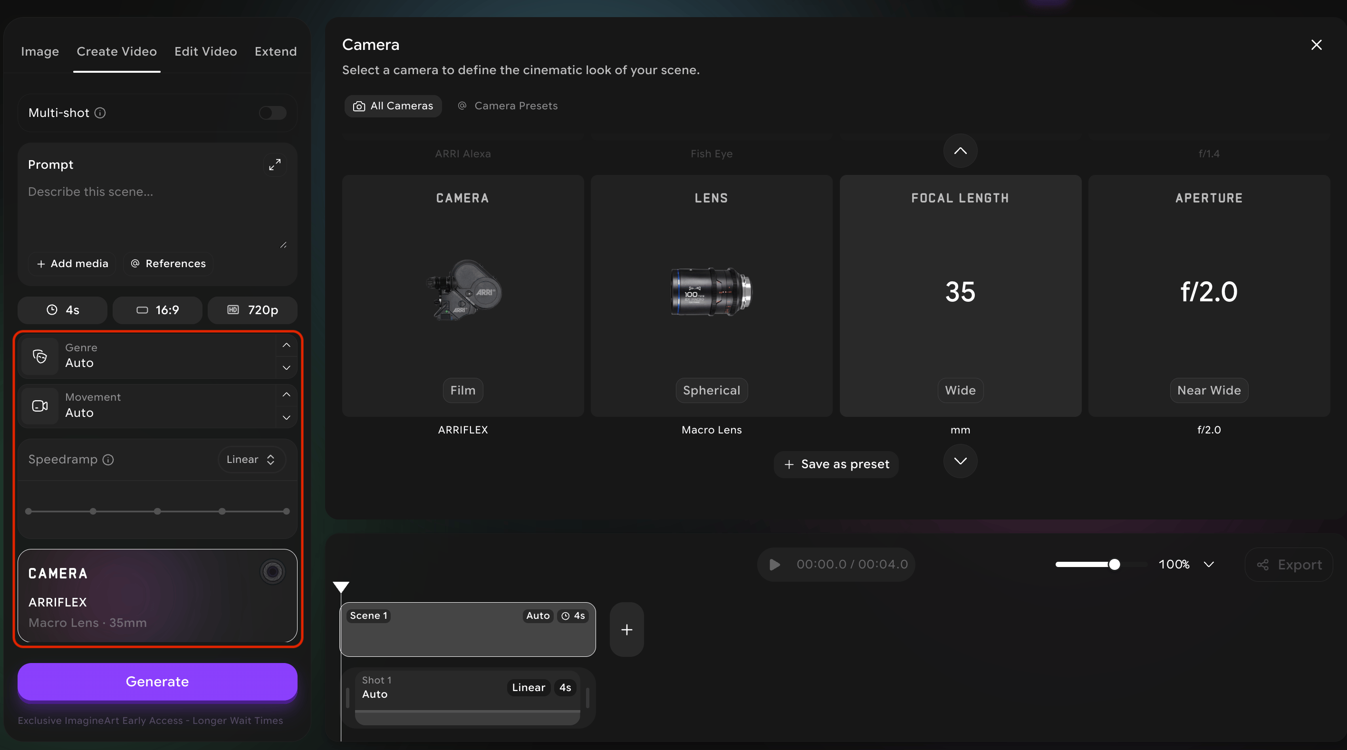Click the Movement camera icon
1347x750 pixels.
pyautogui.click(x=40, y=406)
